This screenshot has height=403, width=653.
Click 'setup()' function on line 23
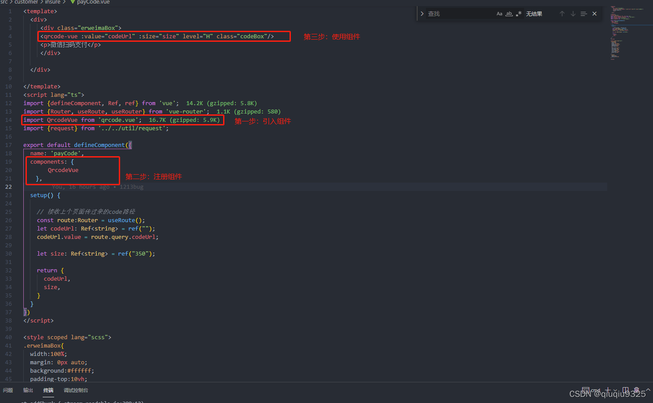[x=42, y=195]
